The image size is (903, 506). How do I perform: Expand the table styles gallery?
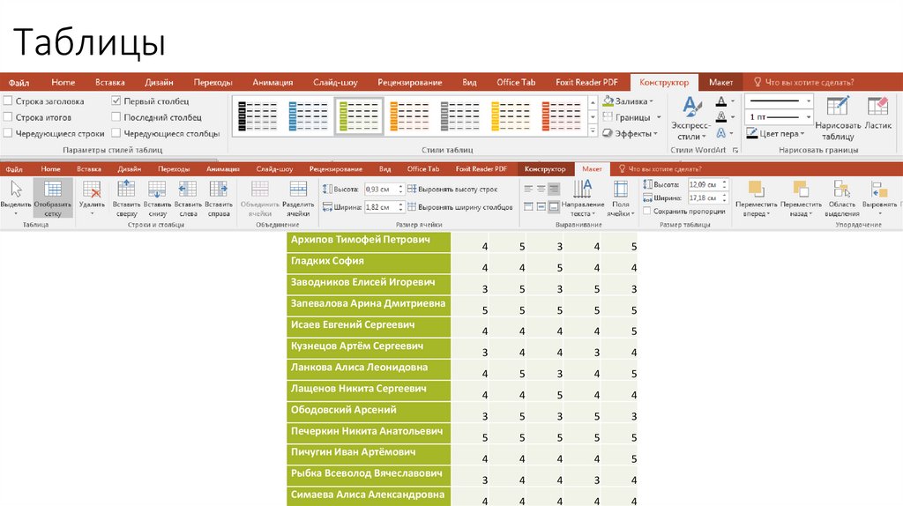[x=593, y=130]
